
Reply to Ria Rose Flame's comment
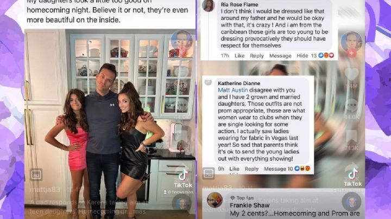click(256, 56)
